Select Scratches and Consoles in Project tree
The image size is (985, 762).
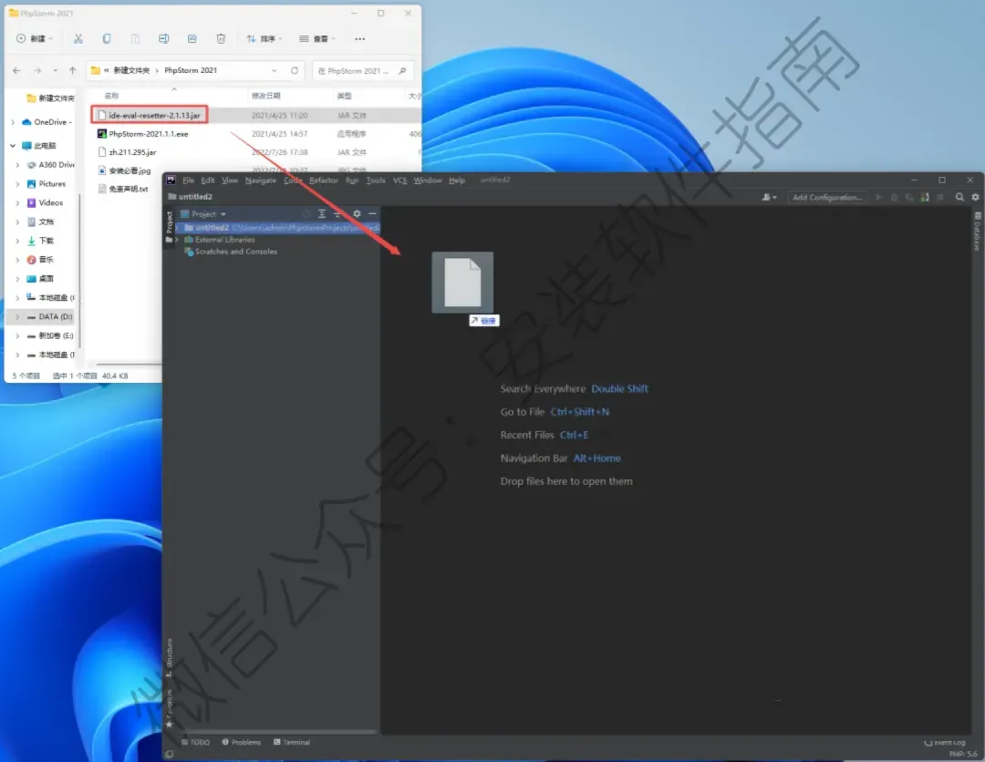point(235,252)
